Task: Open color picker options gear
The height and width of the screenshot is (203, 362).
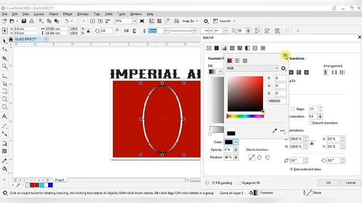Action: (283, 68)
